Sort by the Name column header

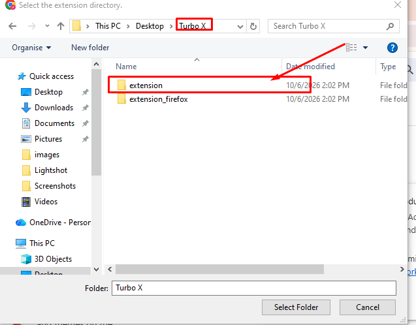pyautogui.click(x=126, y=67)
